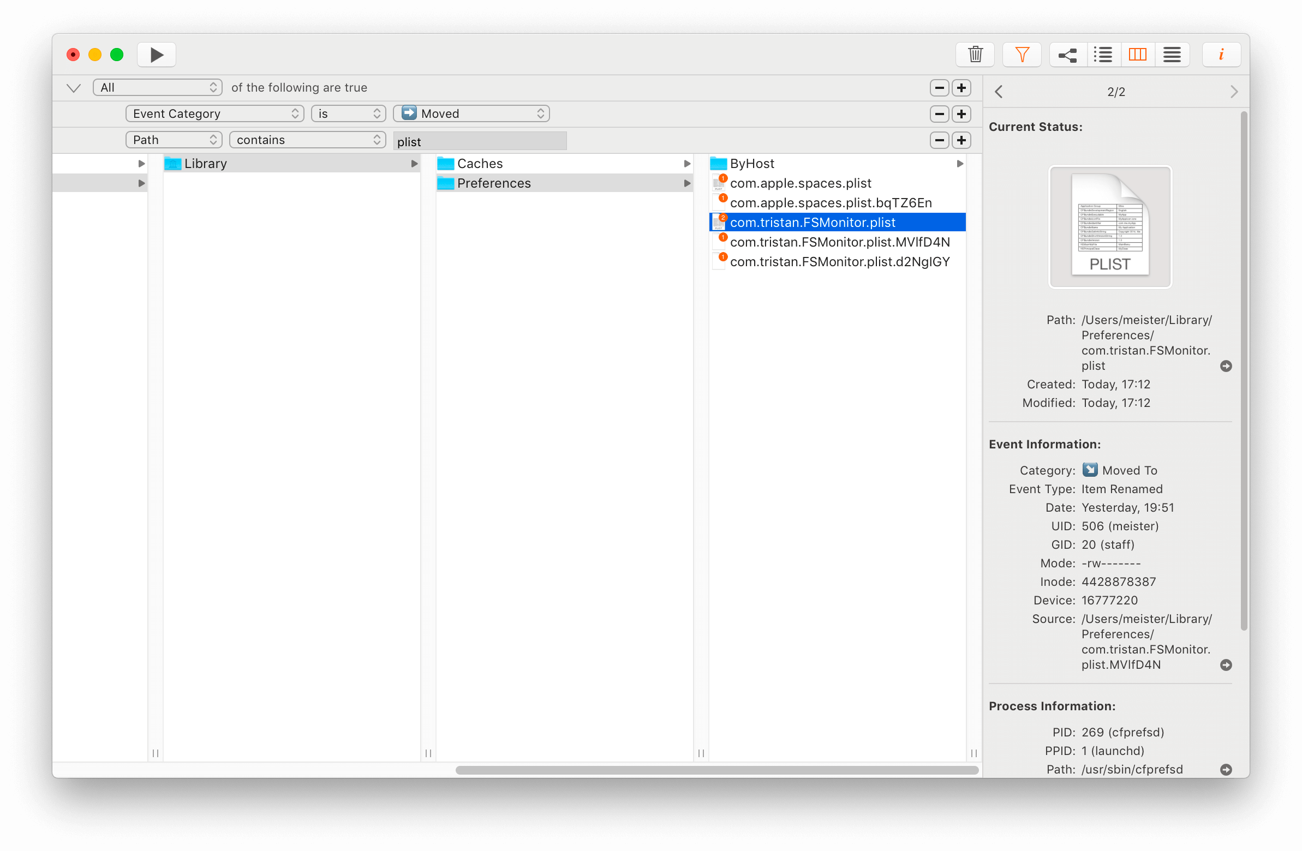Select com.apple.spaces.plist.bqTZ6En file
The height and width of the screenshot is (851, 1302).
click(837, 203)
